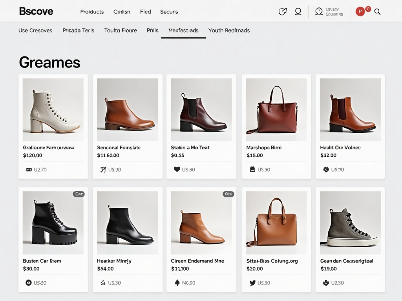
Task: Click the $64.00 price
Action: (x=105, y=269)
